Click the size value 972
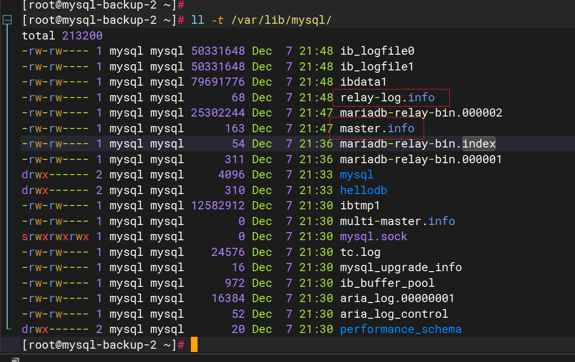The image size is (575, 362). pos(235,283)
